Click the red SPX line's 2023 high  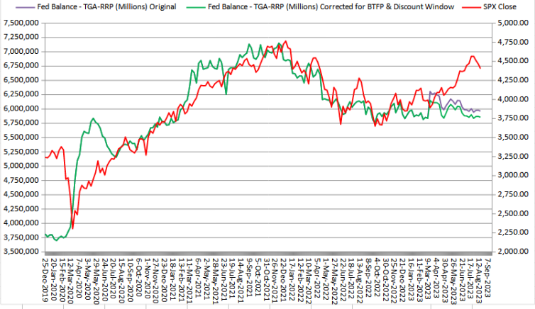[x=473, y=56]
